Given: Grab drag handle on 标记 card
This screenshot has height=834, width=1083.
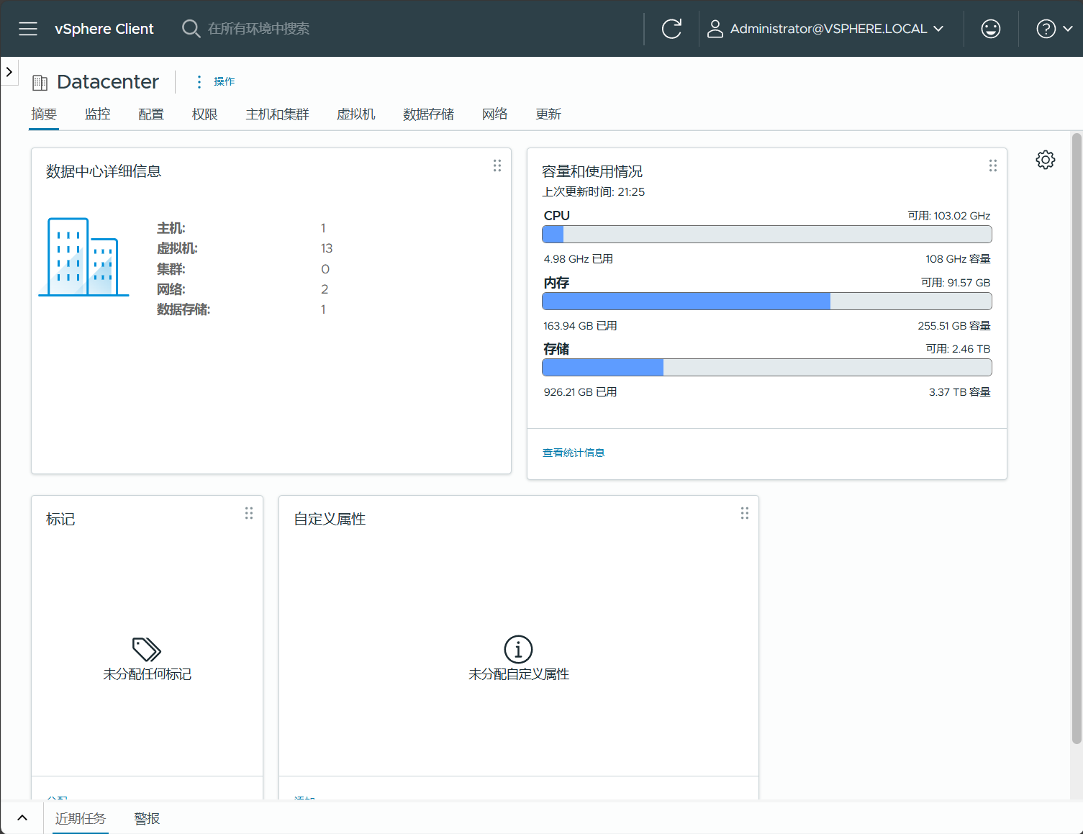Looking at the screenshot, I should (249, 513).
